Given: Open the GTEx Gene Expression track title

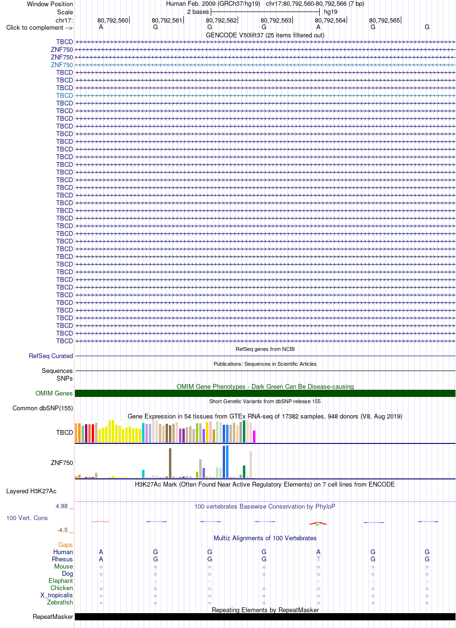Looking at the screenshot, I should coord(265,416).
